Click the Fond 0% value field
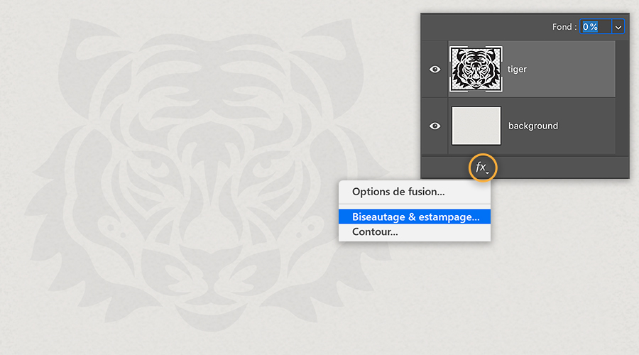Screen dimensions: 639x355 [596, 27]
